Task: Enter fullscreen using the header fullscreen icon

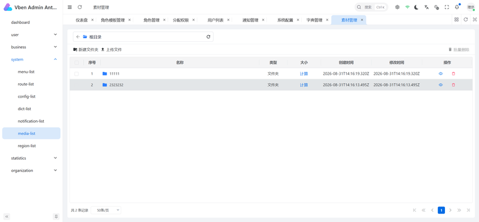Action: click(x=447, y=7)
